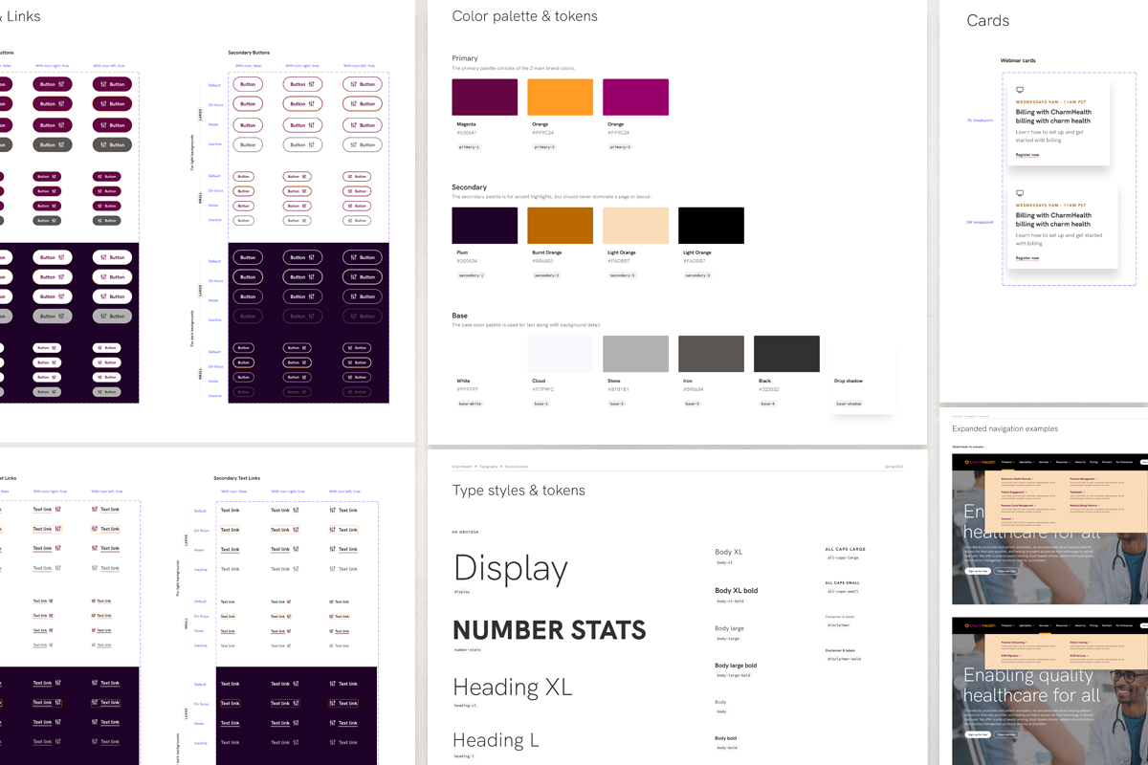Click the filter icon inside a Secondary Button variant
The height and width of the screenshot is (765, 1148).
[x=310, y=84]
